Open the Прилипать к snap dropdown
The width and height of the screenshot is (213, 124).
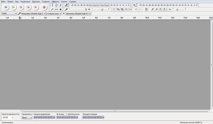[x=27, y=117]
